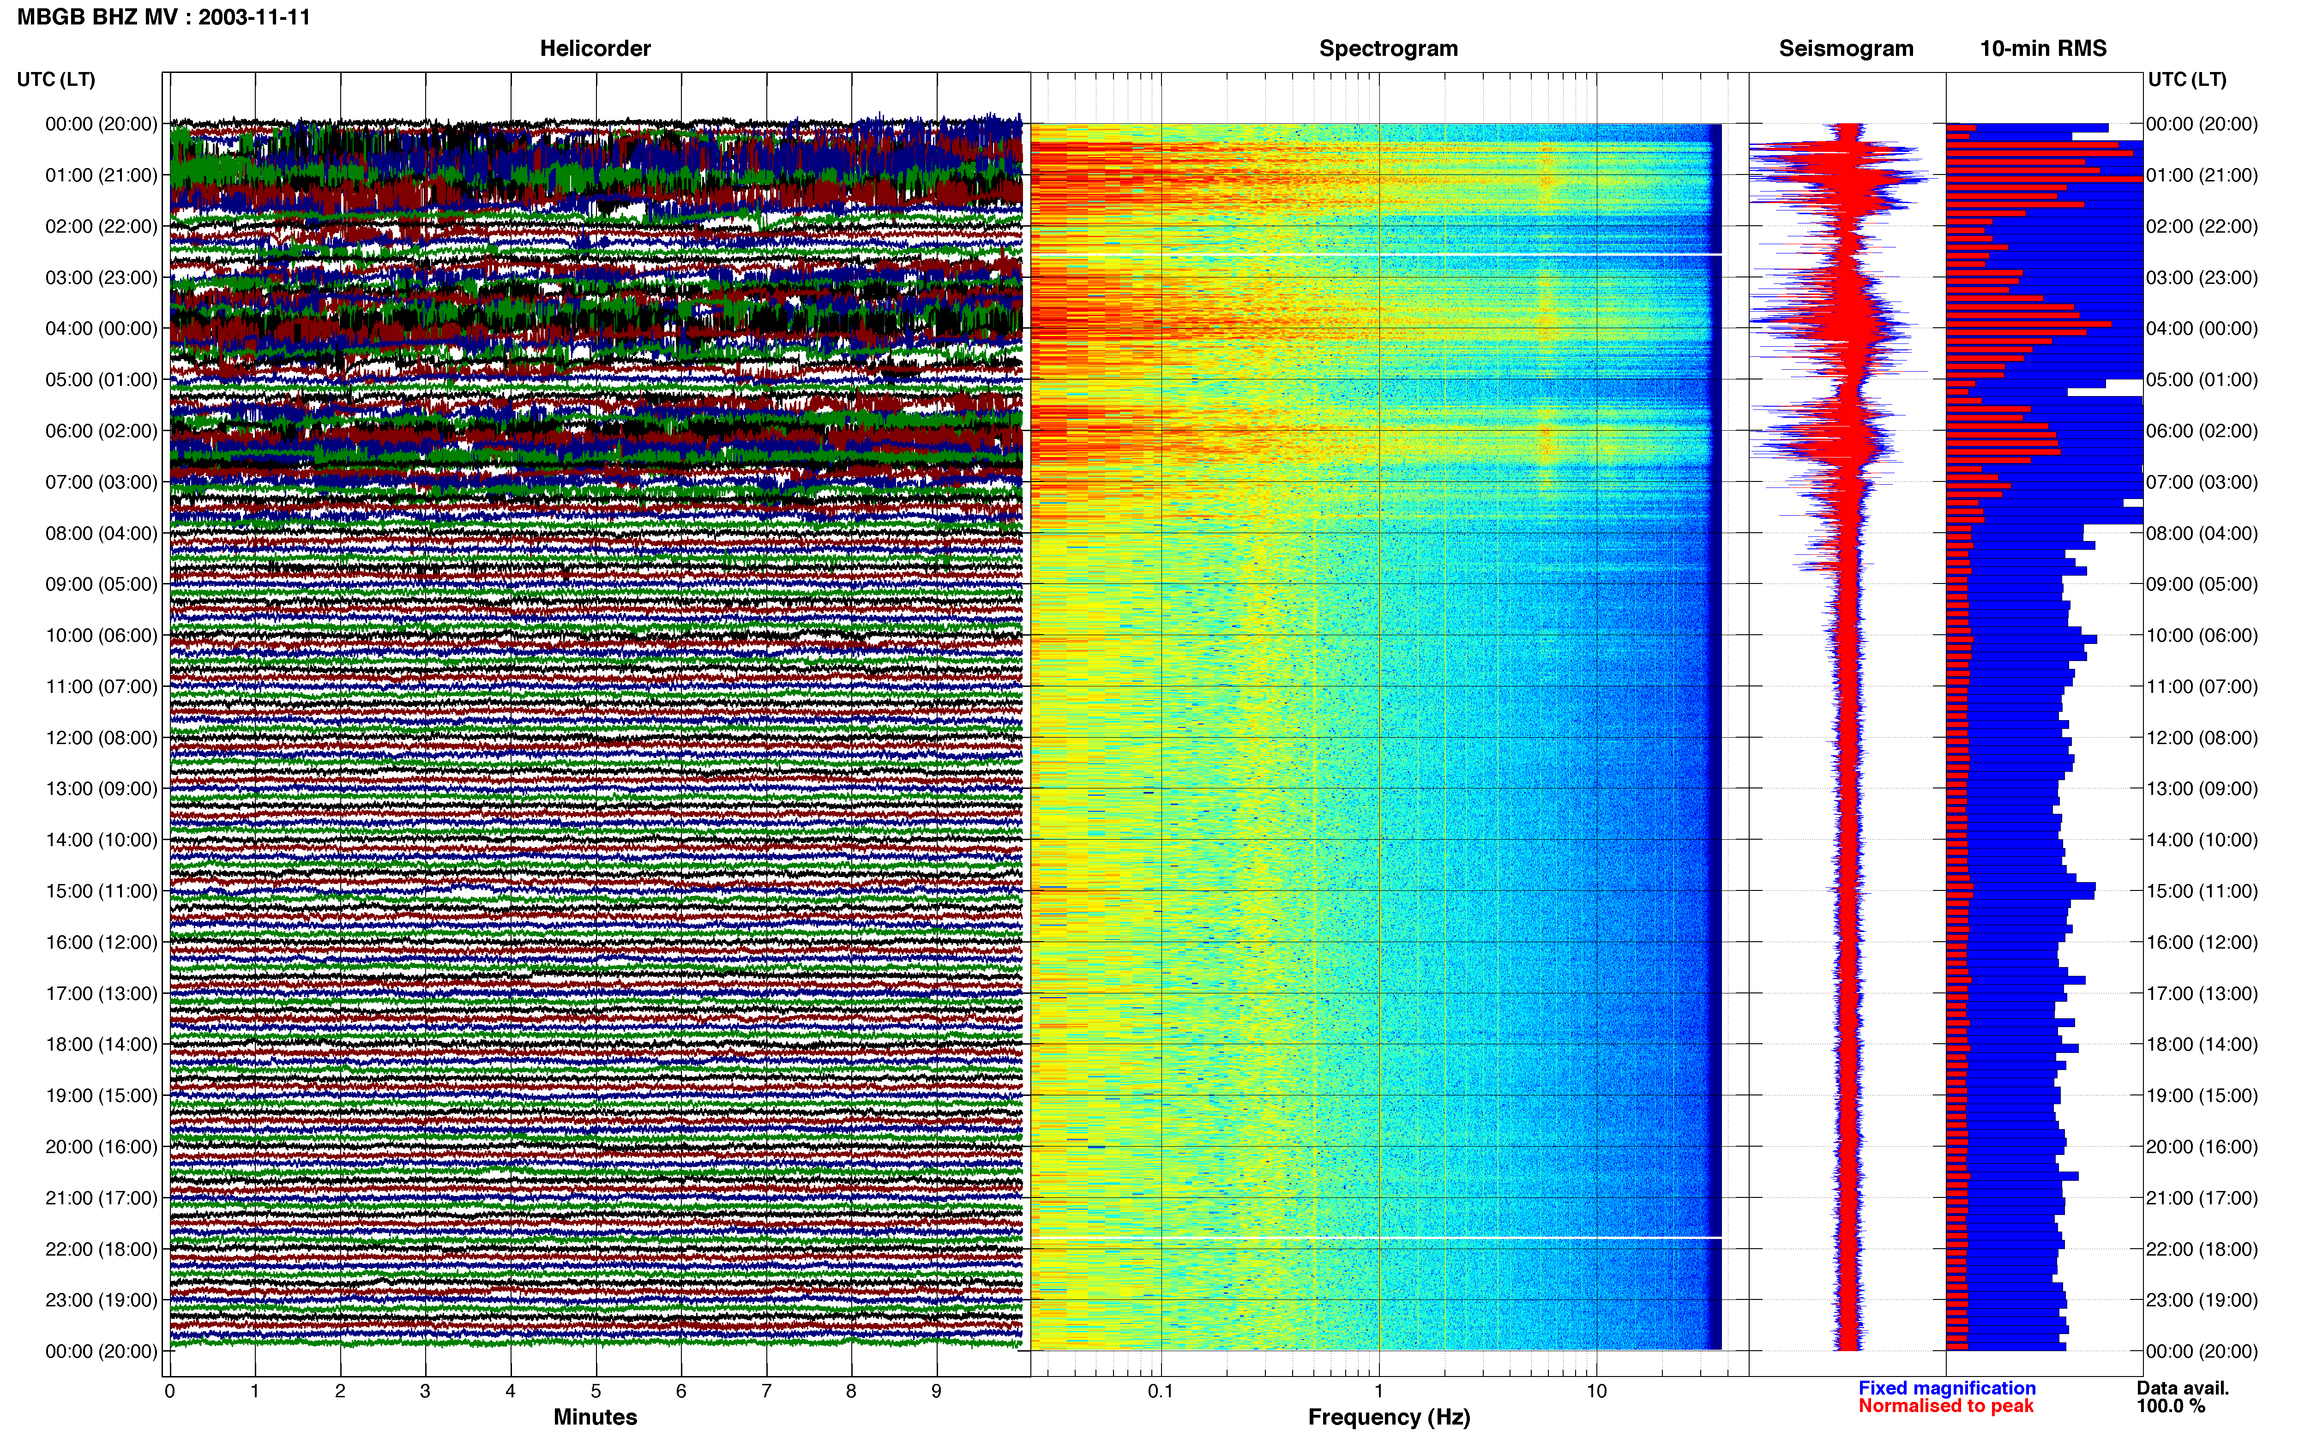Click right time label '17:00 (13:00)'
Image resolution: width=2317 pixels, height=1449 pixels.
[x=2202, y=993]
